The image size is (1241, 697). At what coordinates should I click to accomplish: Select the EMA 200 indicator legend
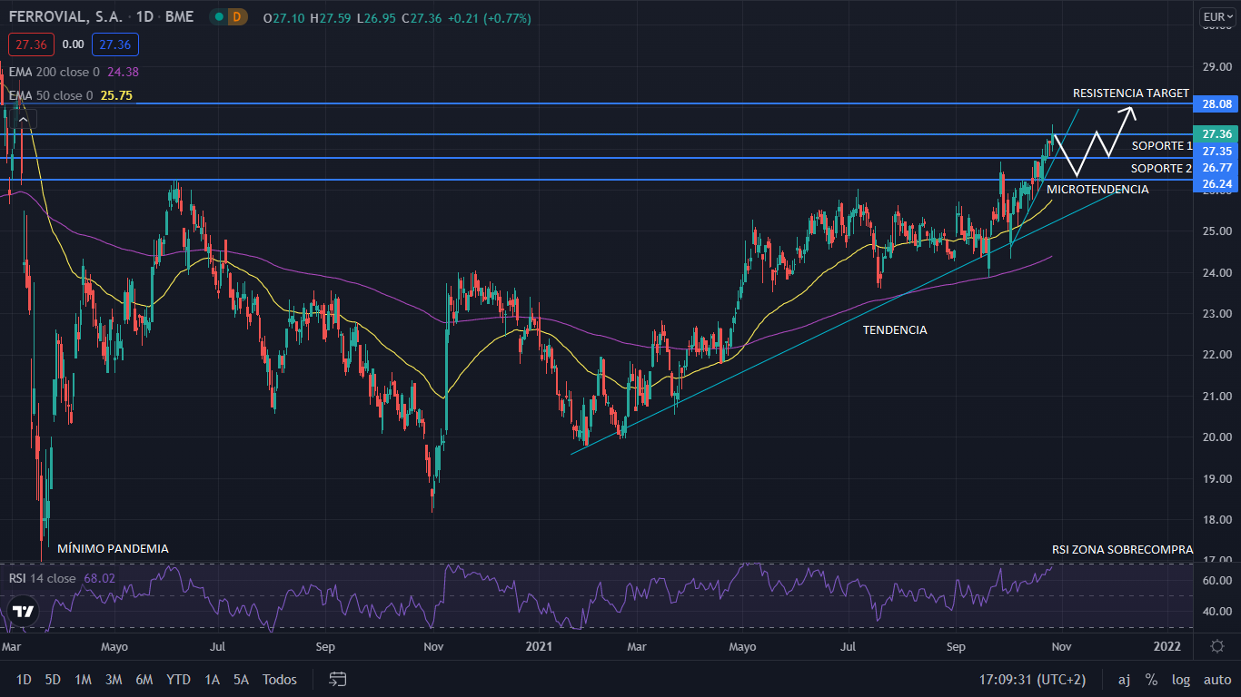point(55,72)
